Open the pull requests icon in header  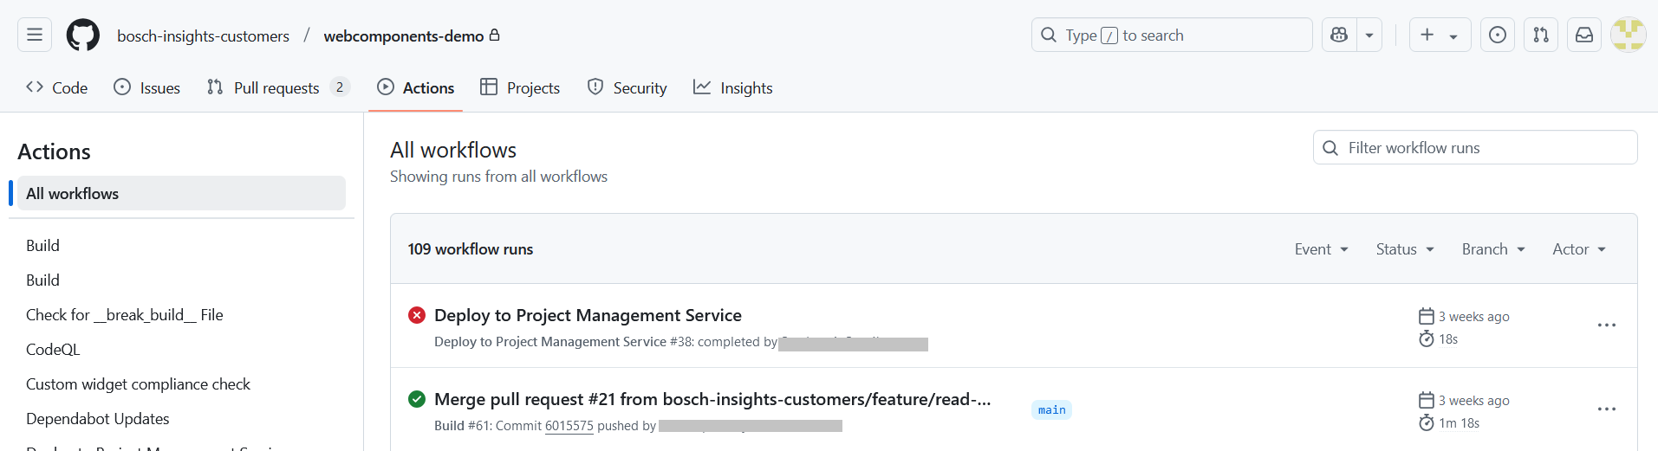(x=1540, y=35)
